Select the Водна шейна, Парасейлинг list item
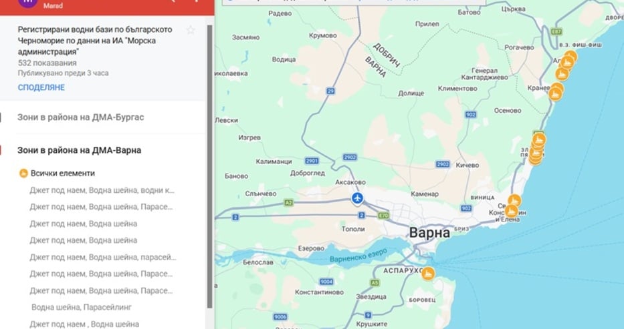The image size is (624, 329). [x=82, y=307]
